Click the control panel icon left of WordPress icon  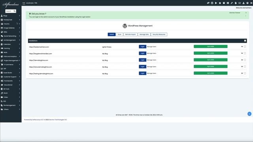pos(208,3)
